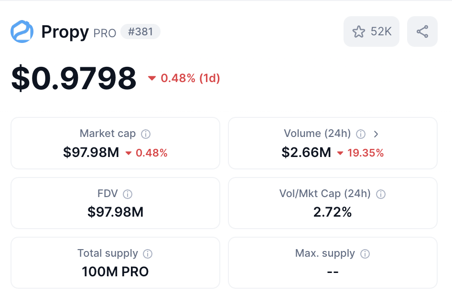Image resolution: width=452 pixels, height=293 pixels.
Task: Click the 2.72% Vol/Mkt Cap value
Action: click(x=333, y=212)
